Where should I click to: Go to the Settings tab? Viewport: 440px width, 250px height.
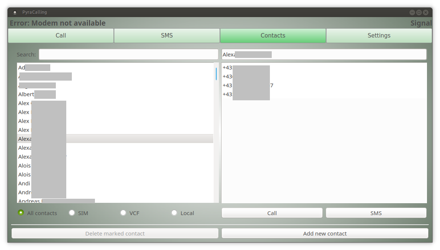pos(379,36)
